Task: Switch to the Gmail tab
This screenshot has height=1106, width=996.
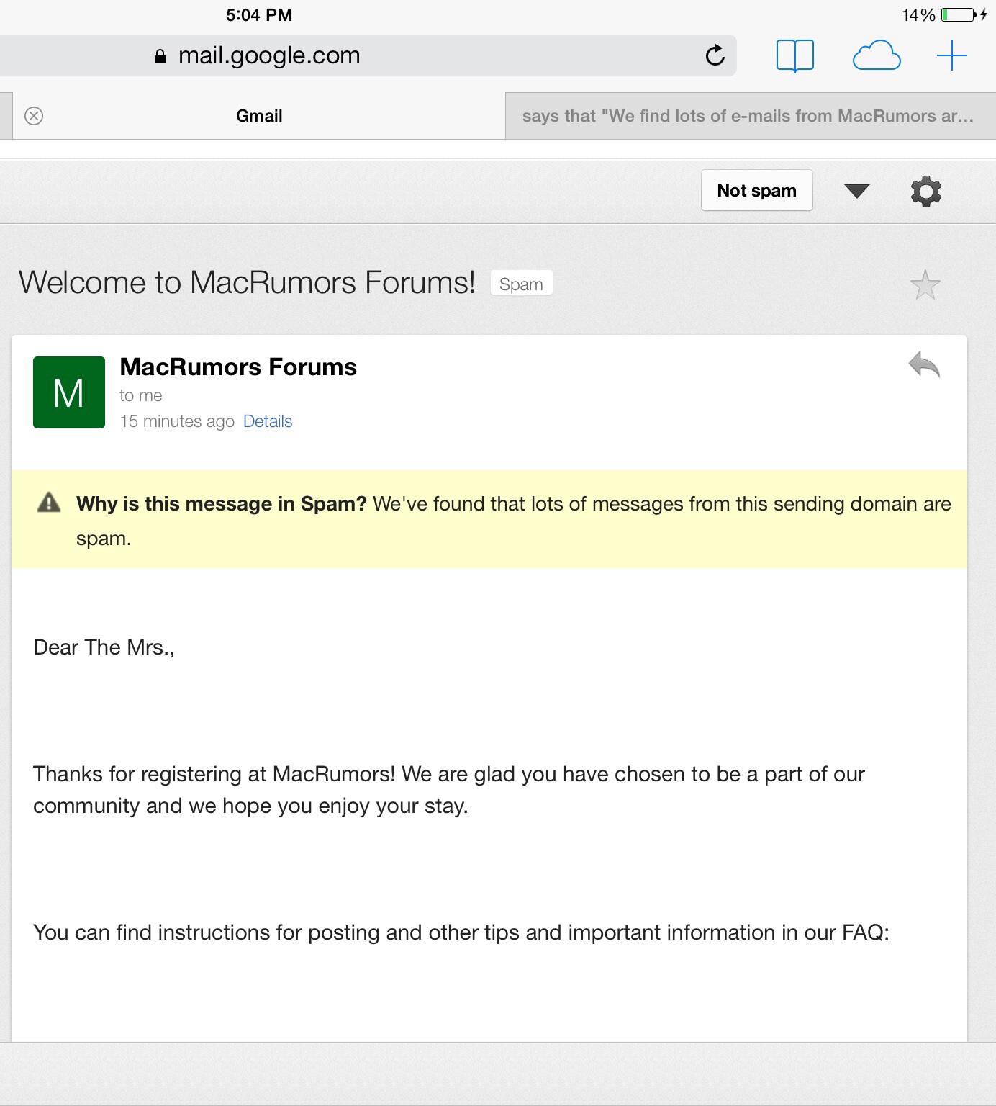Action: [x=259, y=116]
